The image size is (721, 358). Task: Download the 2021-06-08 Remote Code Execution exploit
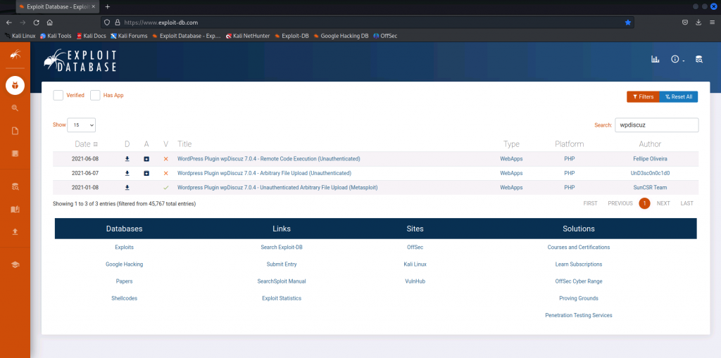(x=127, y=159)
